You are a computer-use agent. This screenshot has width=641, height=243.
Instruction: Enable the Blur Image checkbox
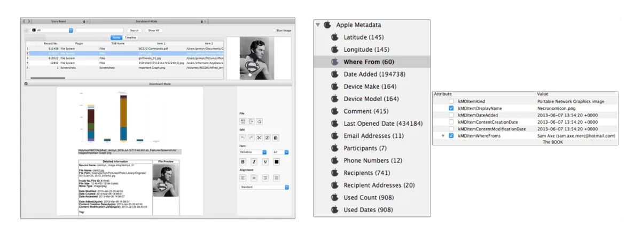click(273, 30)
